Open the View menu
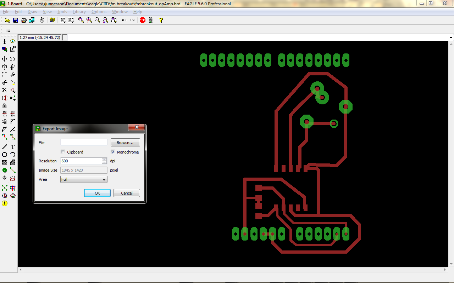The image size is (454, 283). coord(47,12)
